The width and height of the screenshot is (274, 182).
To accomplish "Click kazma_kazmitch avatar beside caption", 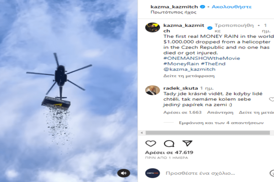I will [152, 27].
